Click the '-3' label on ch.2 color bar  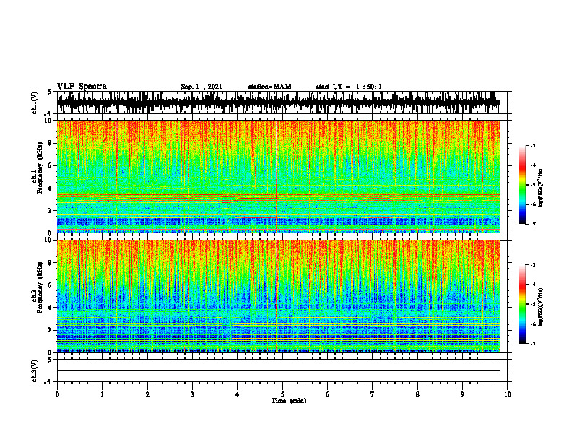coord(532,265)
